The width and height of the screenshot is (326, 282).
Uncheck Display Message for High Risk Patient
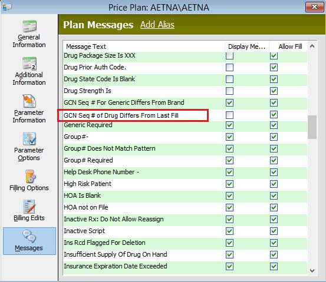tap(229, 184)
